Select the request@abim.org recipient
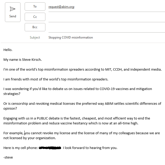 point(61,7)
